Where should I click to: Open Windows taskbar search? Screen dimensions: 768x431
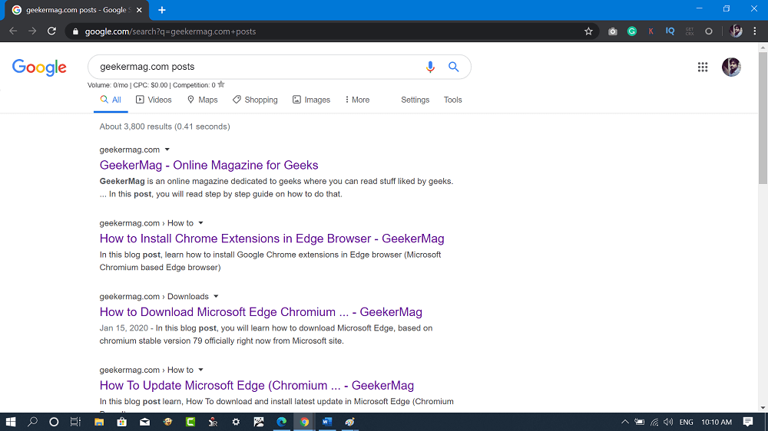32,422
